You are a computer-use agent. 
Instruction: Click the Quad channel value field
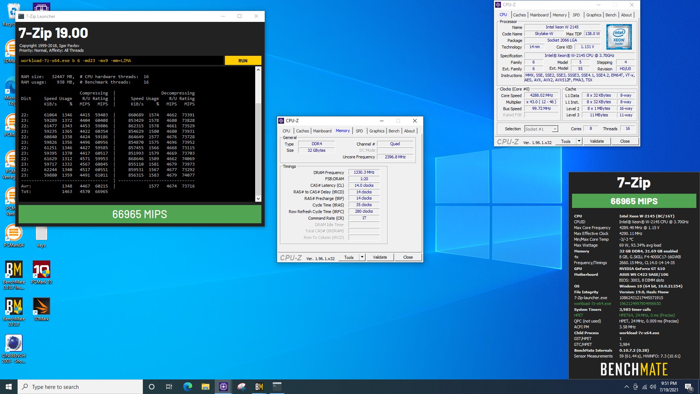395,144
